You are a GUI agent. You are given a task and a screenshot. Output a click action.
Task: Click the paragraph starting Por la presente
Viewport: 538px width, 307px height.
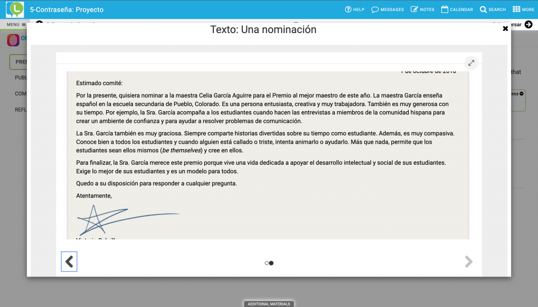[263, 108]
